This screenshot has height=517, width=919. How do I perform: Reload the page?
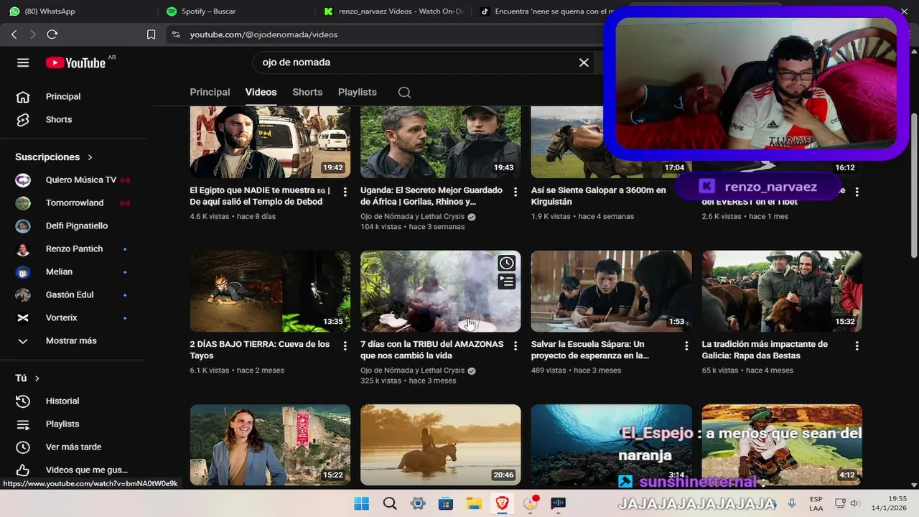[x=52, y=34]
